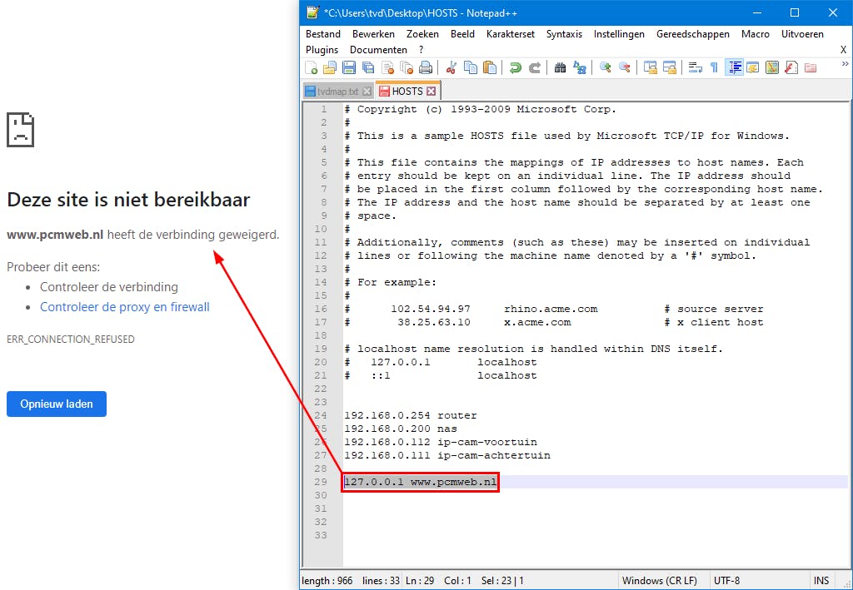Viewport: 853px width, 590px height.
Task: Undo last edit with green arrow
Action: 515,67
